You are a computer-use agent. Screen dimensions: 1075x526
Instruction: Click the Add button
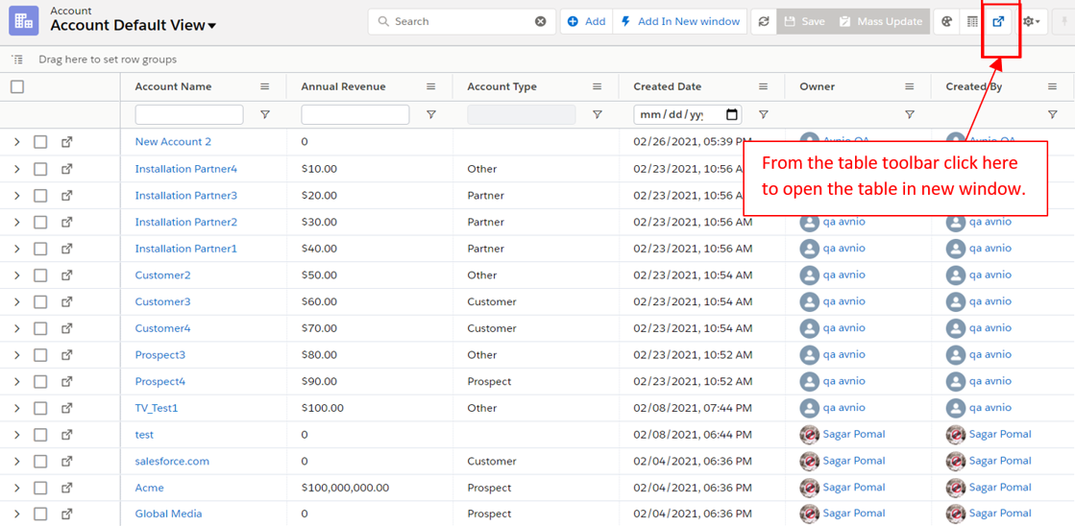[x=586, y=21]
